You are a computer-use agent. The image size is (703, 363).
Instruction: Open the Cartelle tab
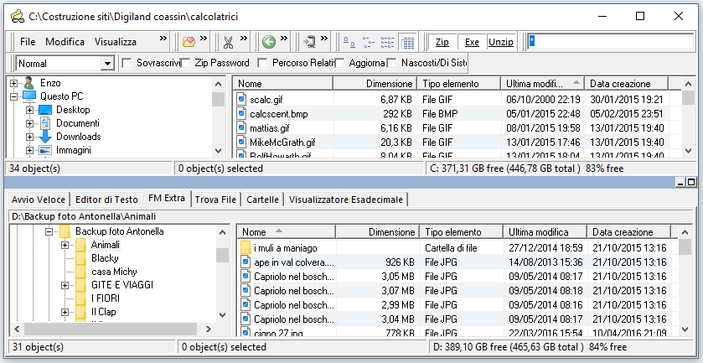pyautogui.click(x=263, y=200)
